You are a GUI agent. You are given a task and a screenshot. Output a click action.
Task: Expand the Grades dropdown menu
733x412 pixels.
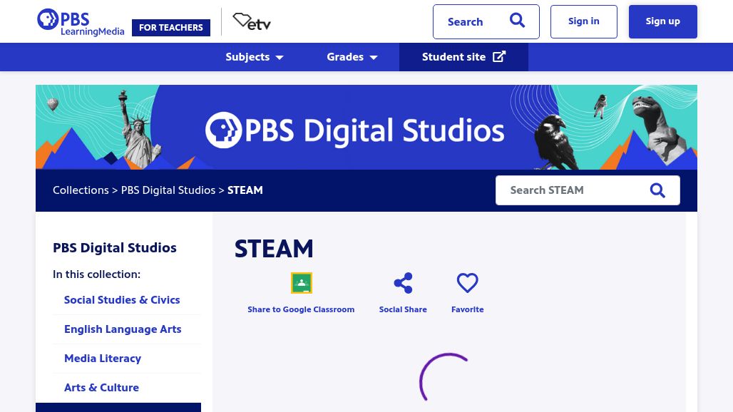352,57
